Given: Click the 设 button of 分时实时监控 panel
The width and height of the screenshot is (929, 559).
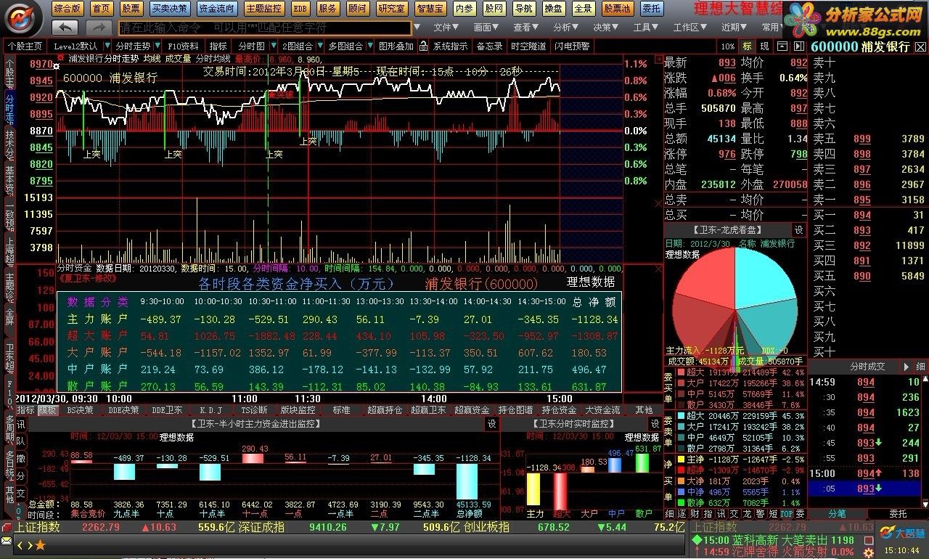Looking at the screenshot, I should point(655,423).
